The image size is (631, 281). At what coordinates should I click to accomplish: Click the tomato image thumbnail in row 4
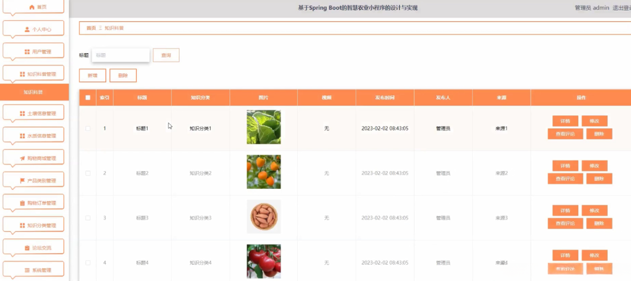pos(263,261)
